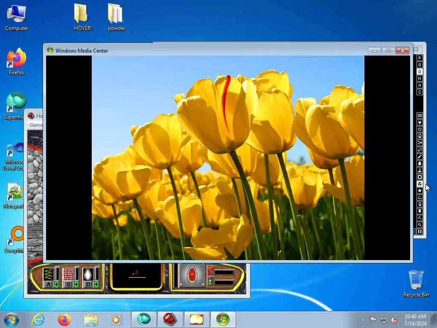The width and height of the screenshot is (437, 328).
Task: Click the muted volume tray icon
Action: point(394,320)
